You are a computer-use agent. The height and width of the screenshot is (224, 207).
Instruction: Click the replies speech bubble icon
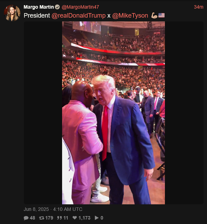pos(26,218)
